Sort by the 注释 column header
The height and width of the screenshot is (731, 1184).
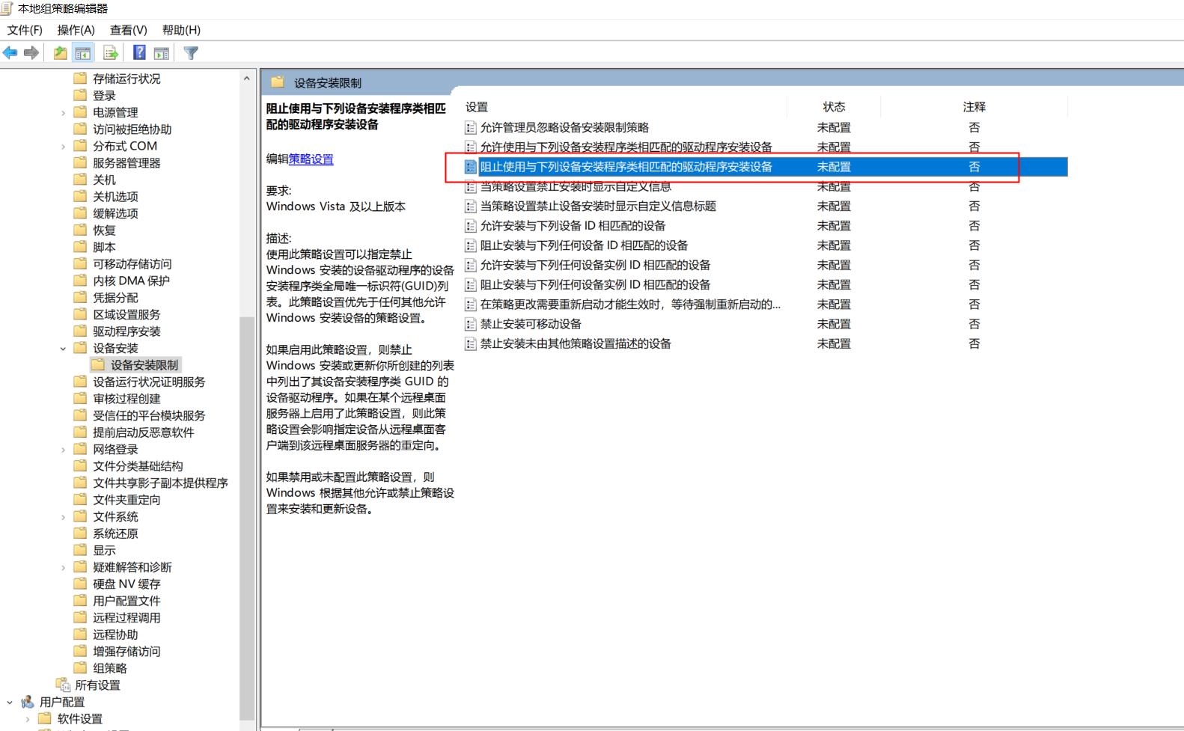pyautogui.click(x=974, y=107)
